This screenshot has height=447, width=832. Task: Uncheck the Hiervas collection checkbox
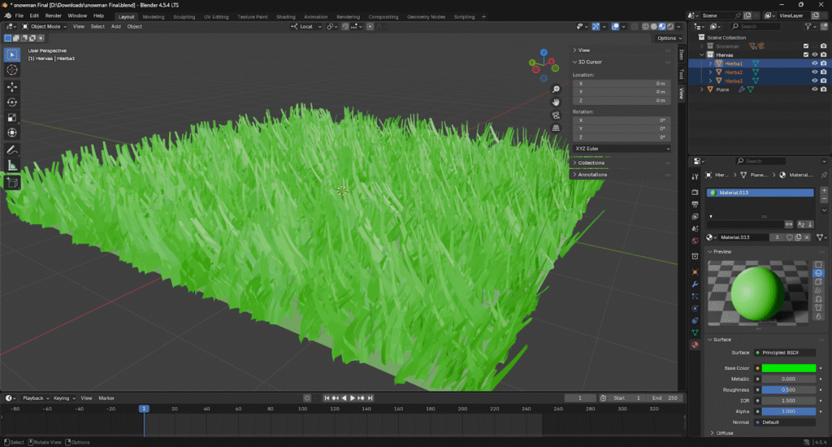point(806,54)
